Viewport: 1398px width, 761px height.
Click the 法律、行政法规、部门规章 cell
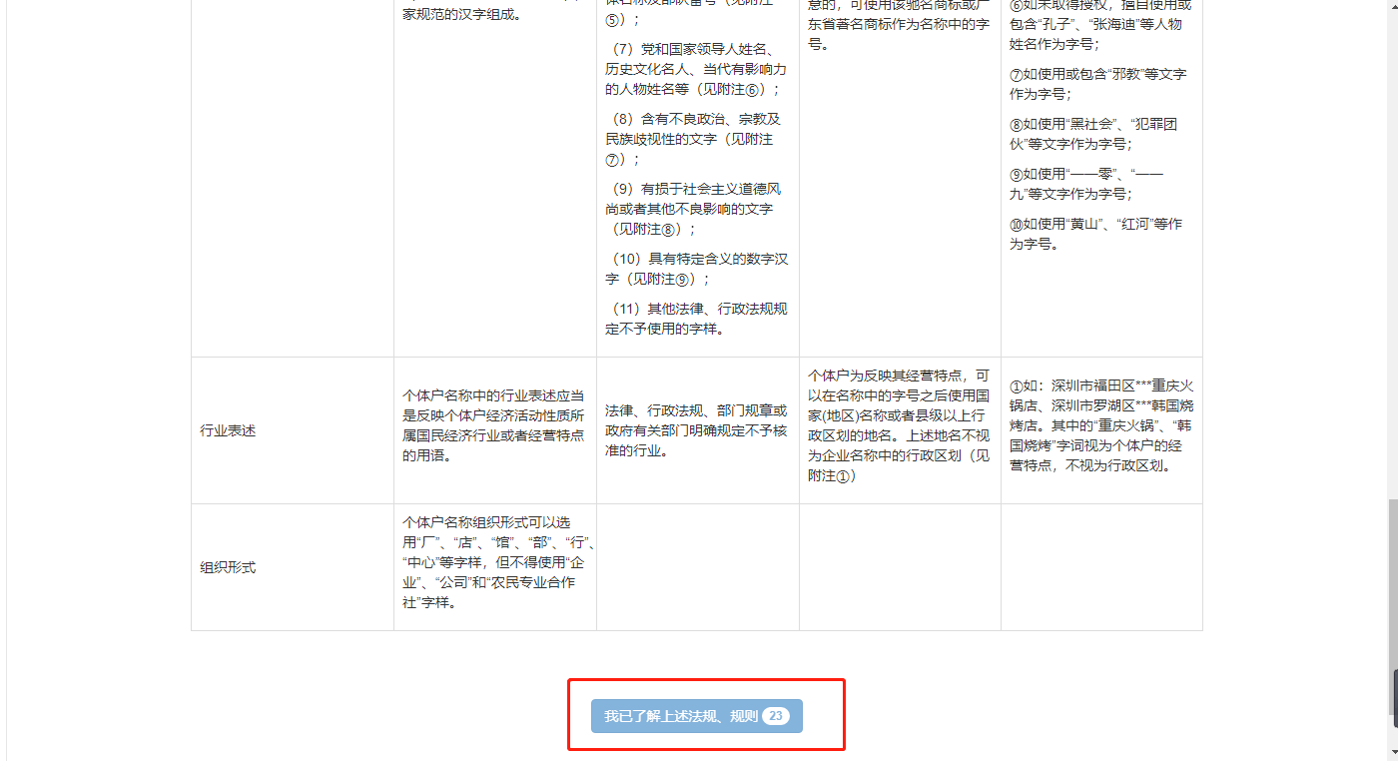point(697,430)
